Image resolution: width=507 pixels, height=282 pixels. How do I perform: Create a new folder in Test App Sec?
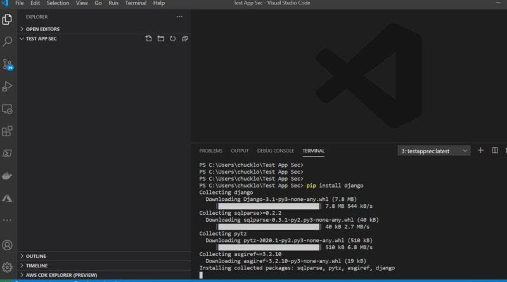[x=161, y=39]
